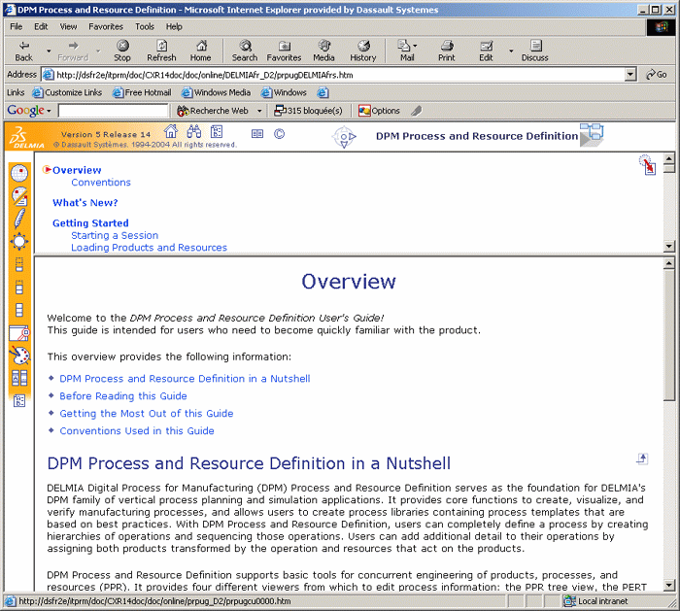Click the 315 bloquée(s) popup blocker button
680x611 pixels.
[308, 111]
